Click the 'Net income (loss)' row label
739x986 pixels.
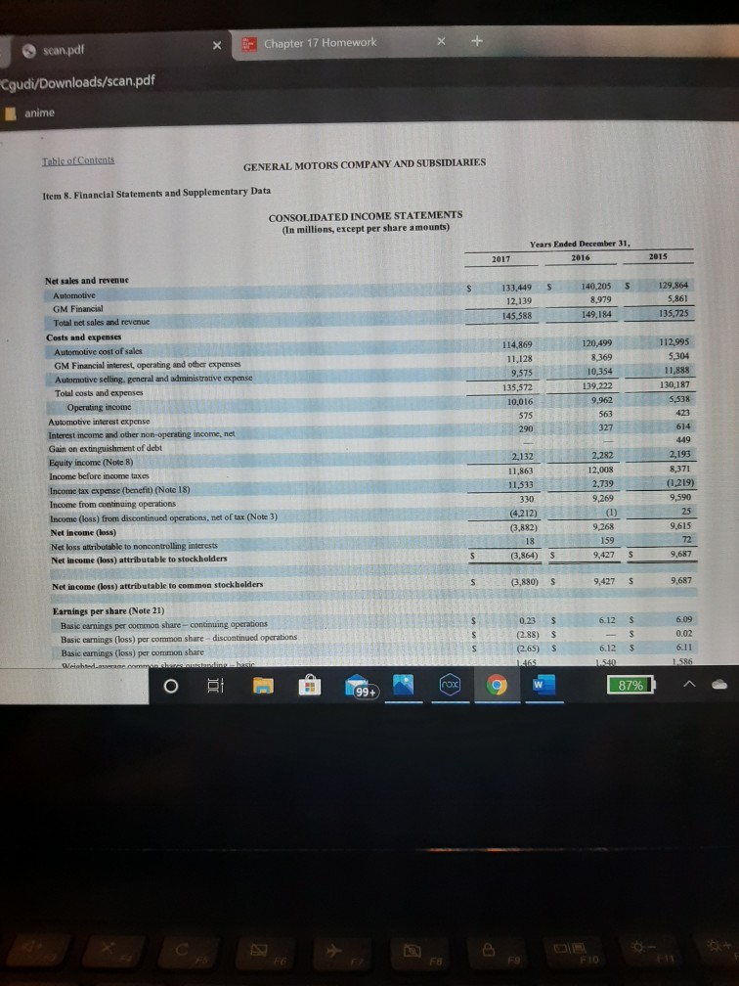84,532
